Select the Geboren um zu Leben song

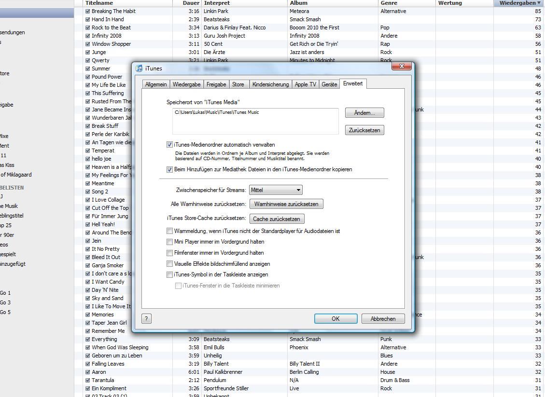click(x=117, y=356)
